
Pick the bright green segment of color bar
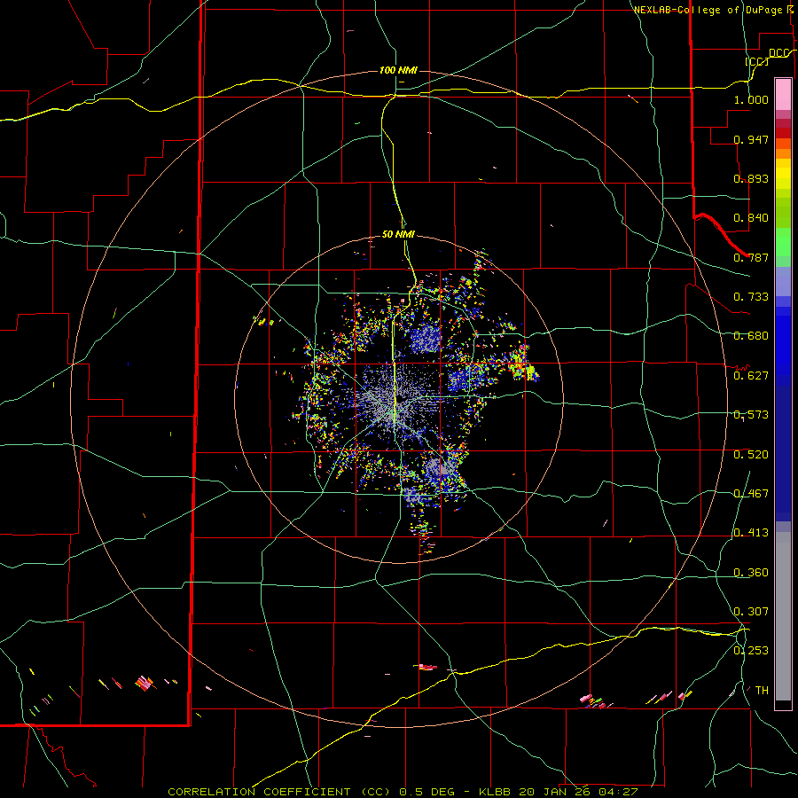click(783, 242)
